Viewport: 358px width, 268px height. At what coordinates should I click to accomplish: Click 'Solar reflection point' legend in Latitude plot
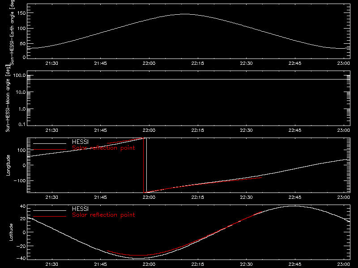(x=103, y=215)
